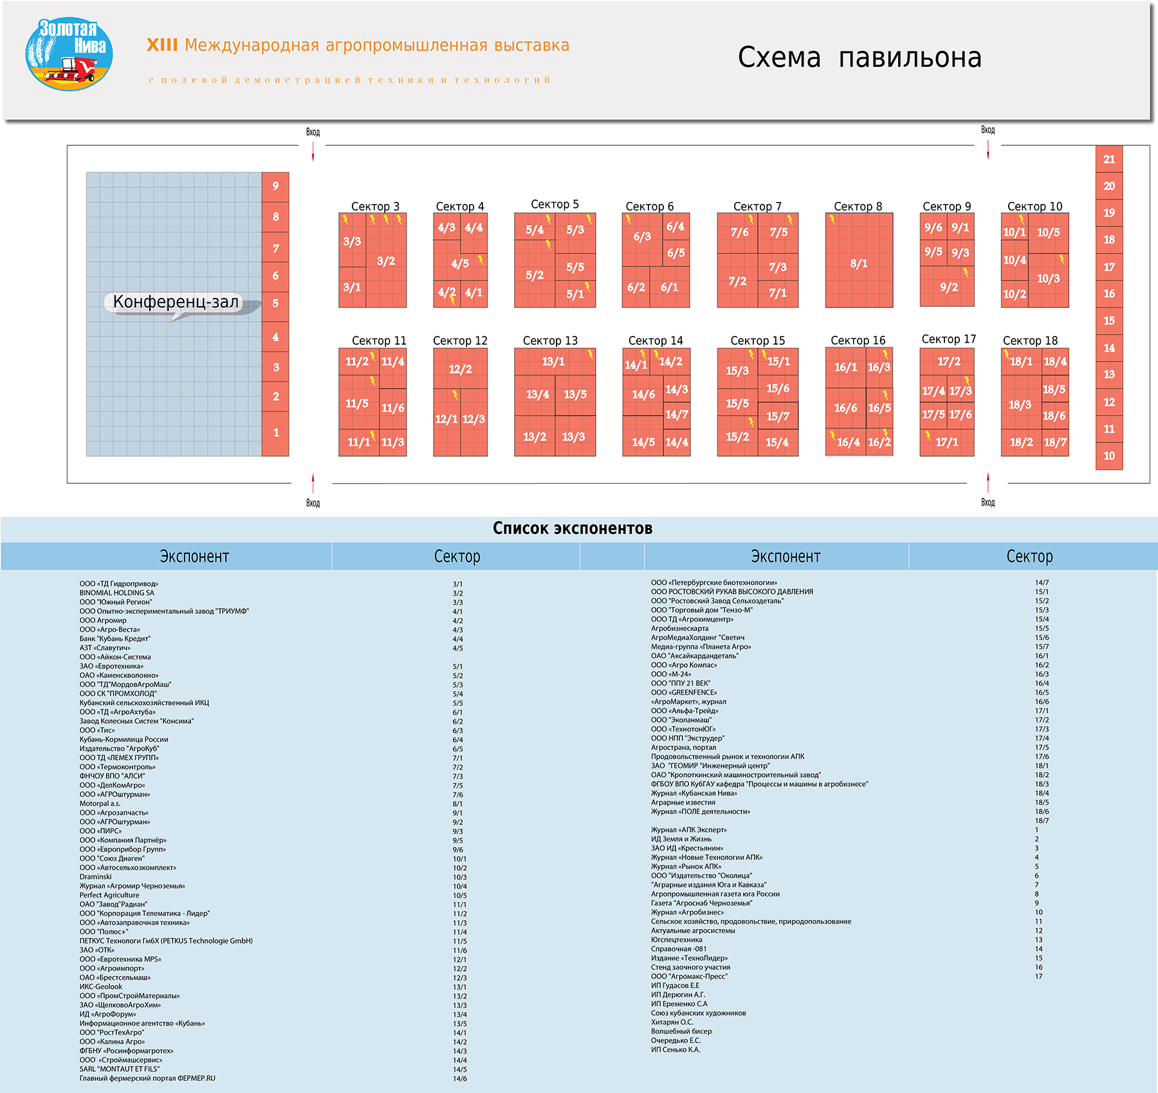Click the left Экспонент column header
Image resolution: width=1158 pixels, height=1093 pixels.
coord(194,556)
